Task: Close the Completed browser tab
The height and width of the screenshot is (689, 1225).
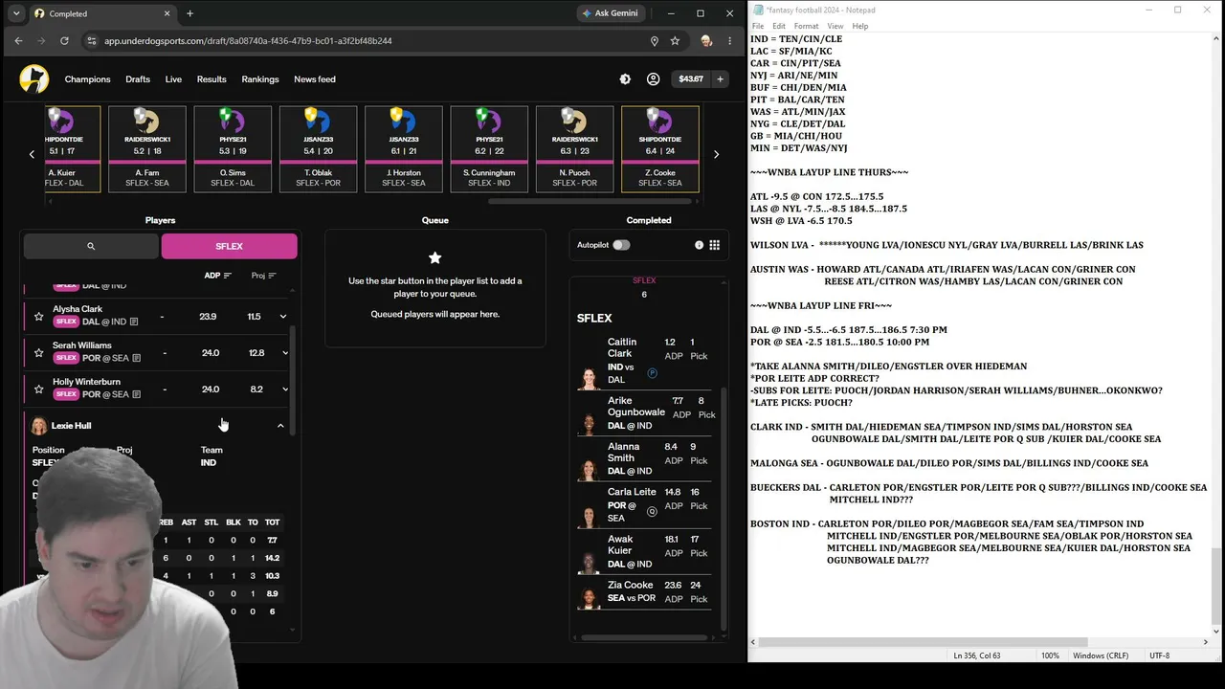Action: [x=168, y=13]
